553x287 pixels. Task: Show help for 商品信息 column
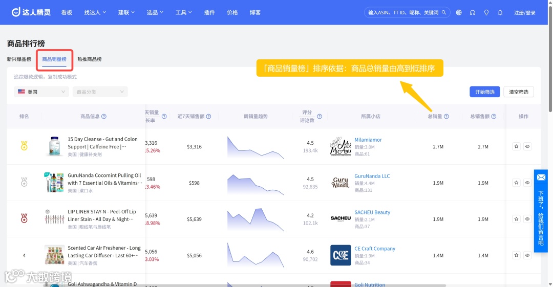(104, 116)
